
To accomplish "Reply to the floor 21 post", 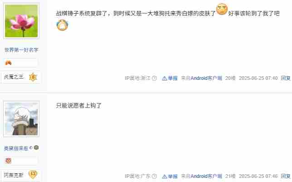I will tap(286, 176).
